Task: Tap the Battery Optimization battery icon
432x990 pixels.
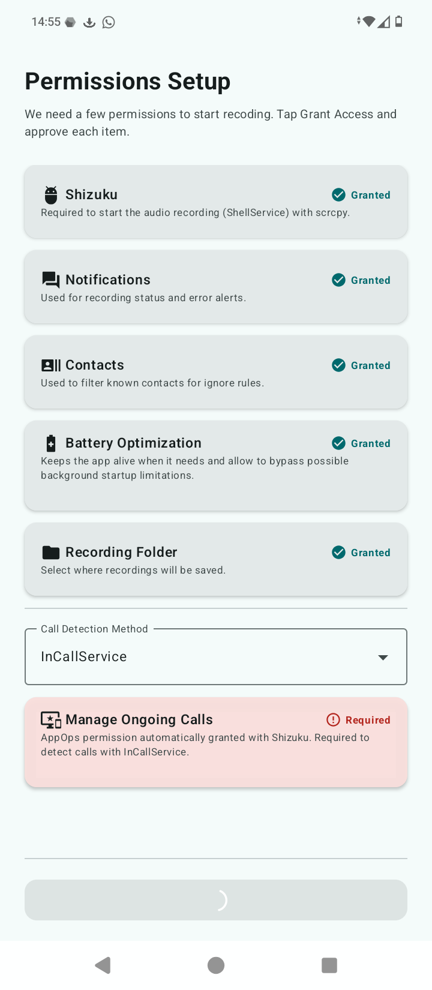Action: 51,443
